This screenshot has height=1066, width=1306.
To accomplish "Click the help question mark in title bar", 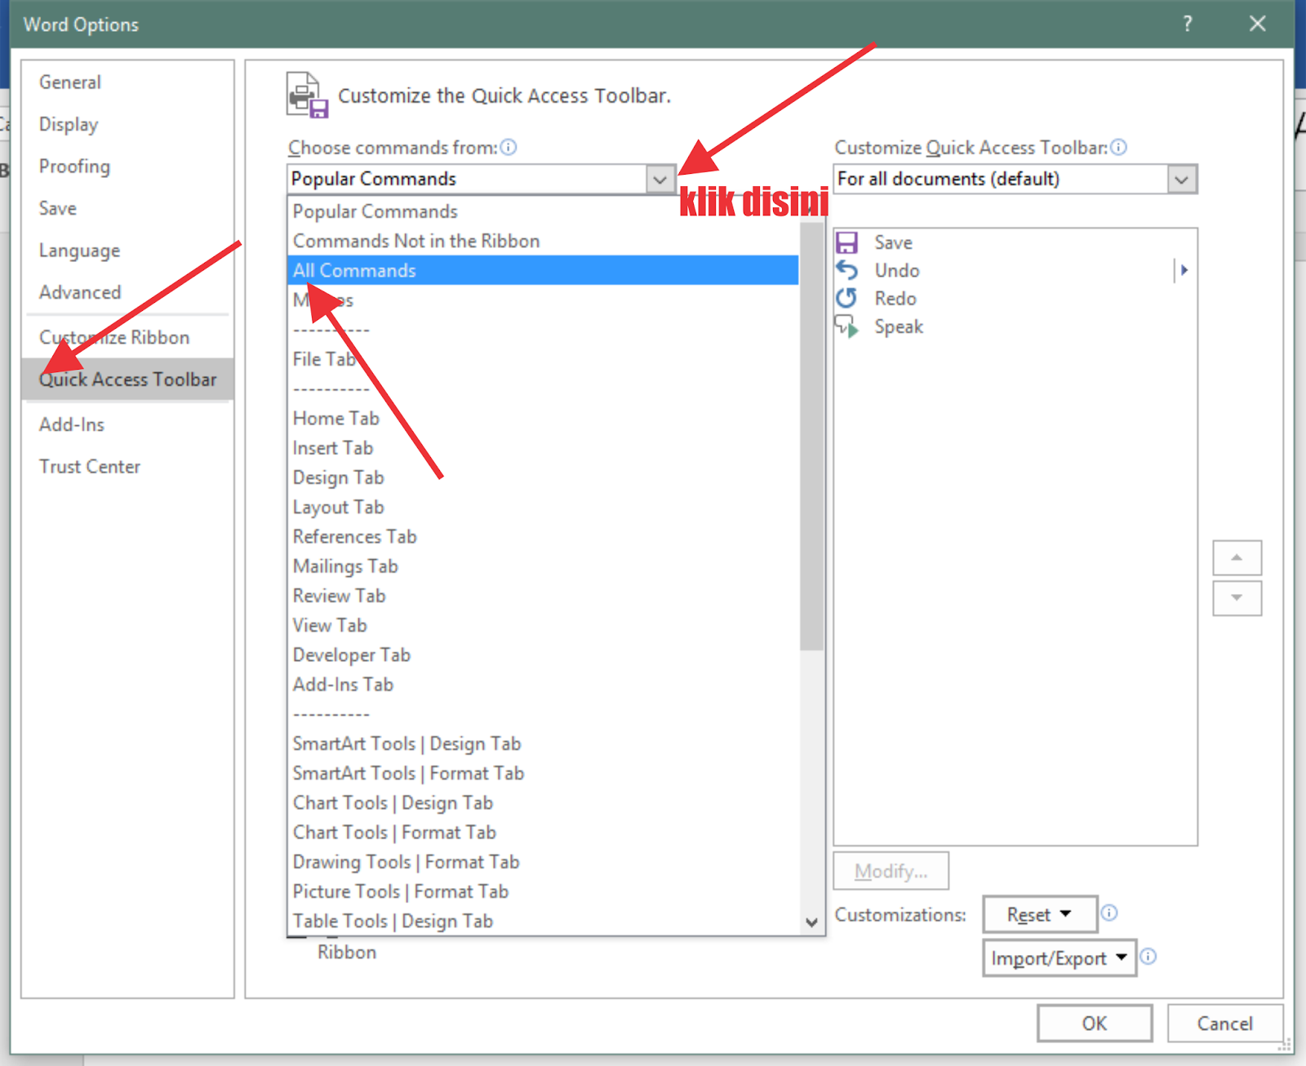I will pos(1188,24).
